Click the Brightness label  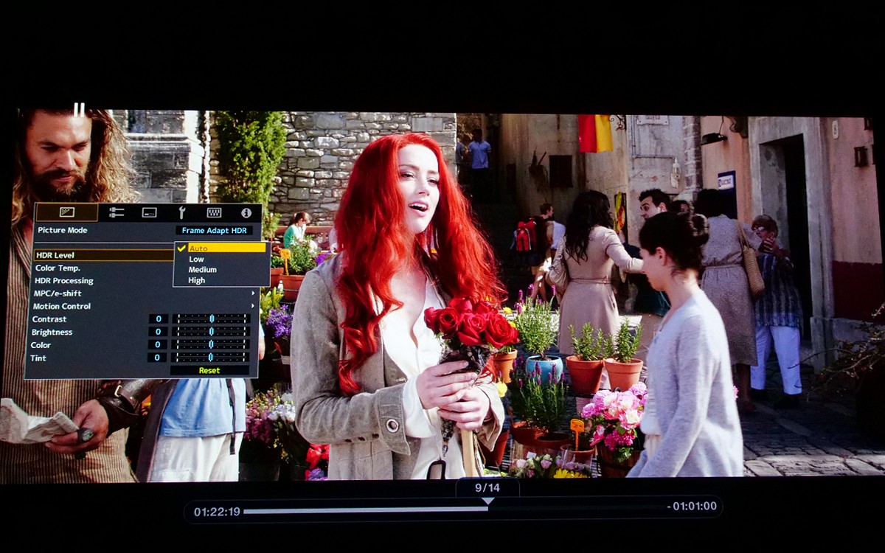tap(52, 333)
